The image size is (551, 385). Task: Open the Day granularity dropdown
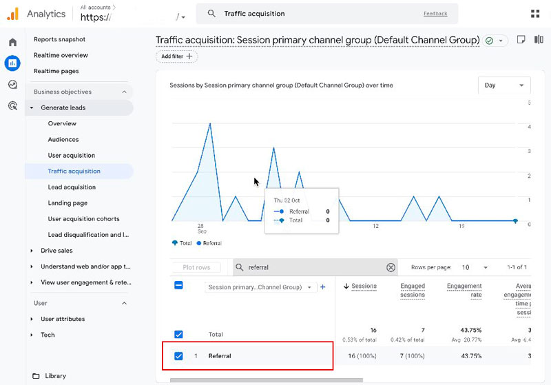(504, 85)
